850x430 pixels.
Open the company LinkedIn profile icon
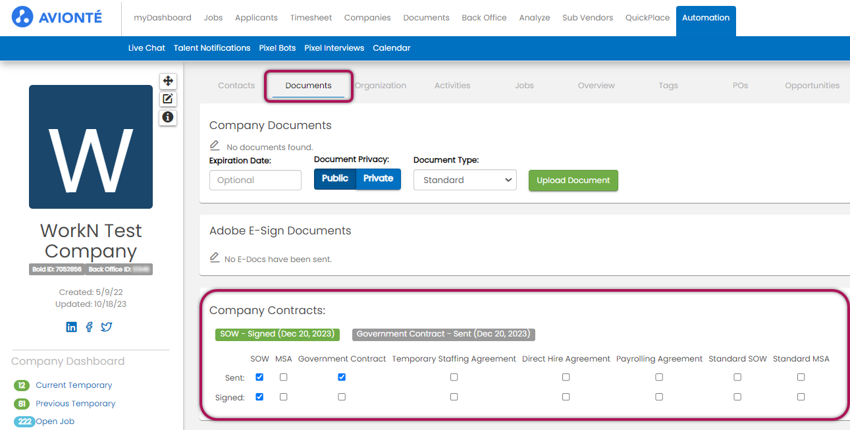(x=72, y=327)
